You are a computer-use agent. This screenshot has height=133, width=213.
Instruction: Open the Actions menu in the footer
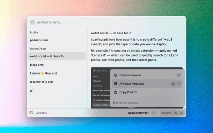pyautogui.click(x=166, y=113)
